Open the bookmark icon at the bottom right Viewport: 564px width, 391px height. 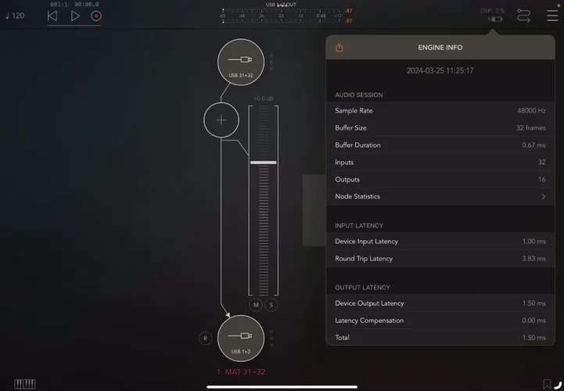click(x=547, y=384)
